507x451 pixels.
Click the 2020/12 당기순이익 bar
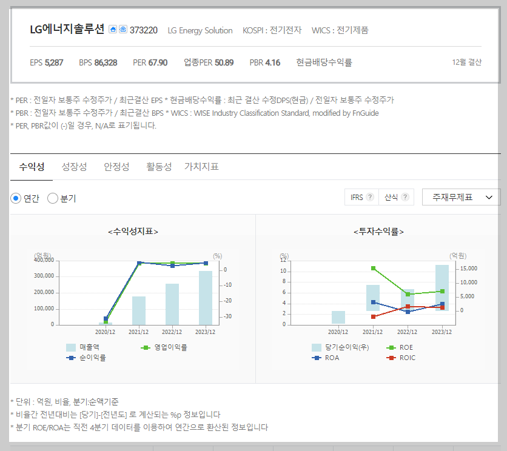[338, 317]
